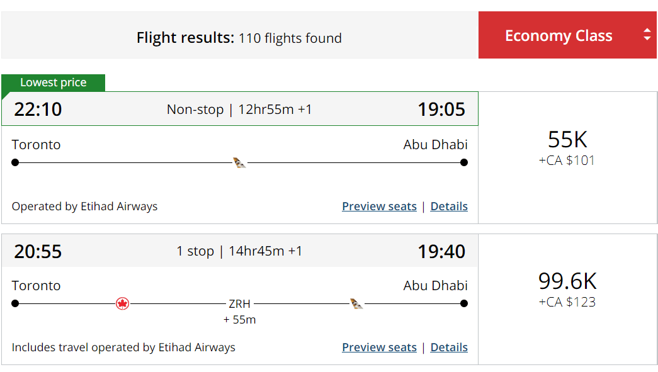Preview seats for the non-stop Etihad flight
Image resolution: width=658 pixels, height=372 pixels.
[379, 206]
